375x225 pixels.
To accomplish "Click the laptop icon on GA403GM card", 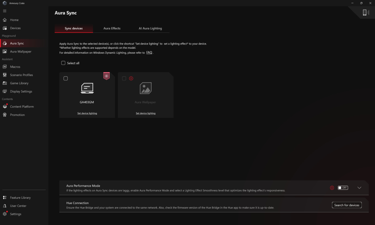I will click(x=87, y=88).
